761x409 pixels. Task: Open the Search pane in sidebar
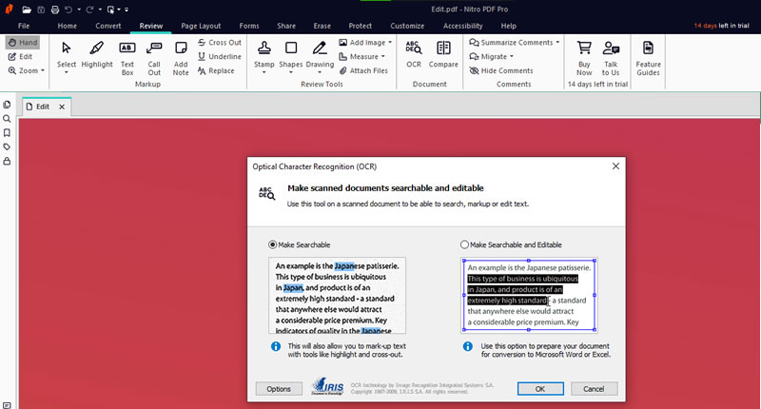[7, 118]
